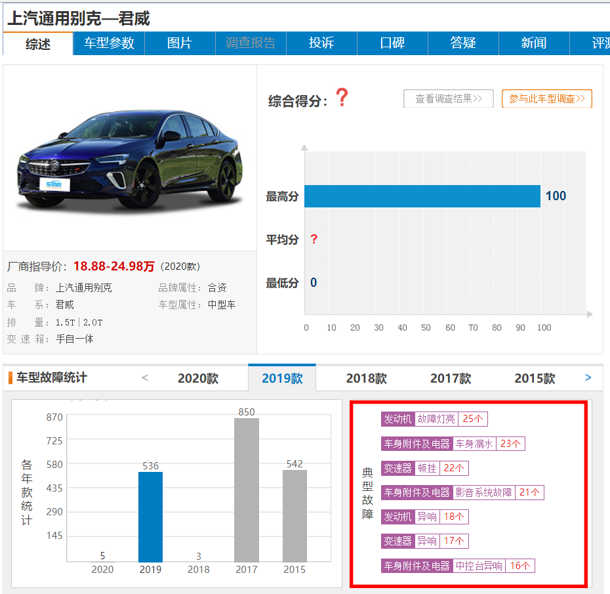Open the 图片 tab
This screenshot has height=594, width=610.
[x=180, y=43]
